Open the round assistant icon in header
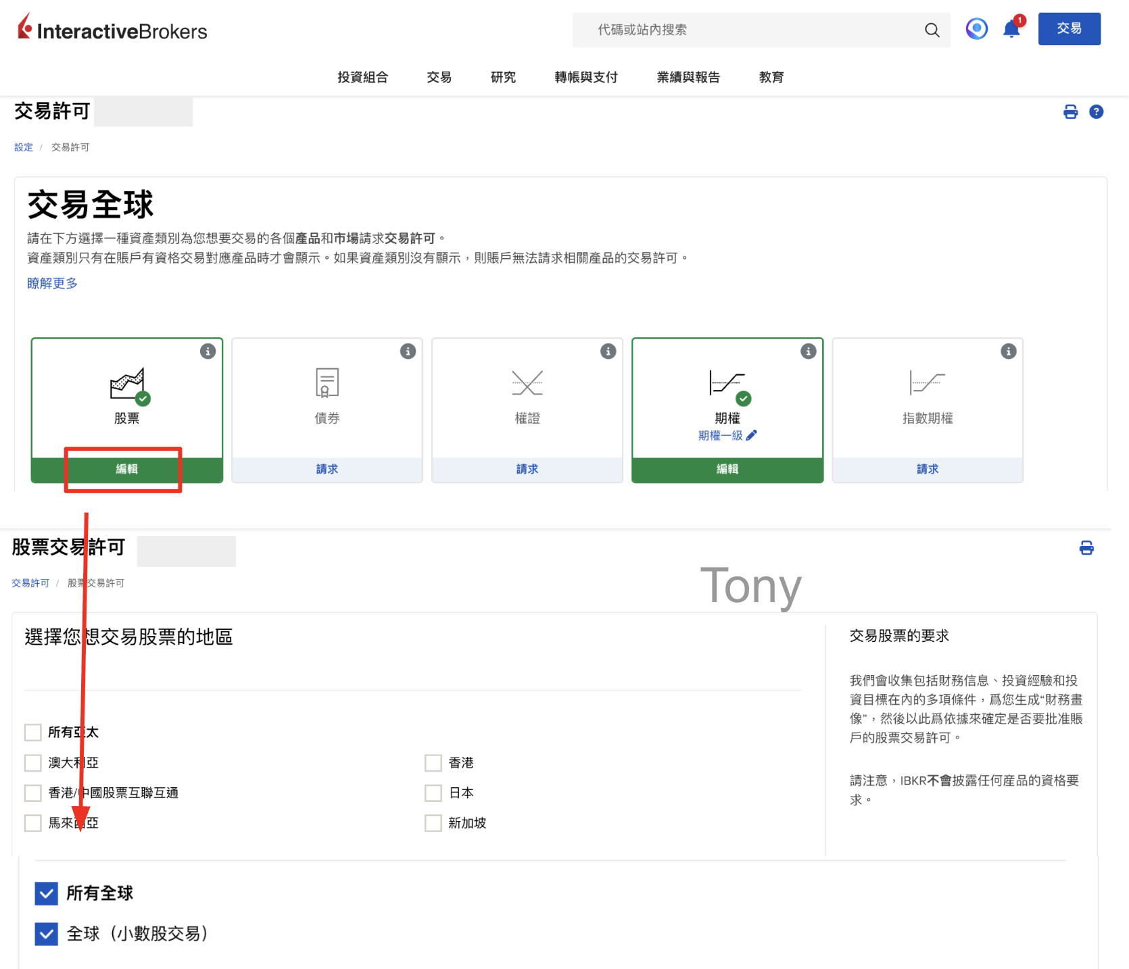 (x=976, y=29)
